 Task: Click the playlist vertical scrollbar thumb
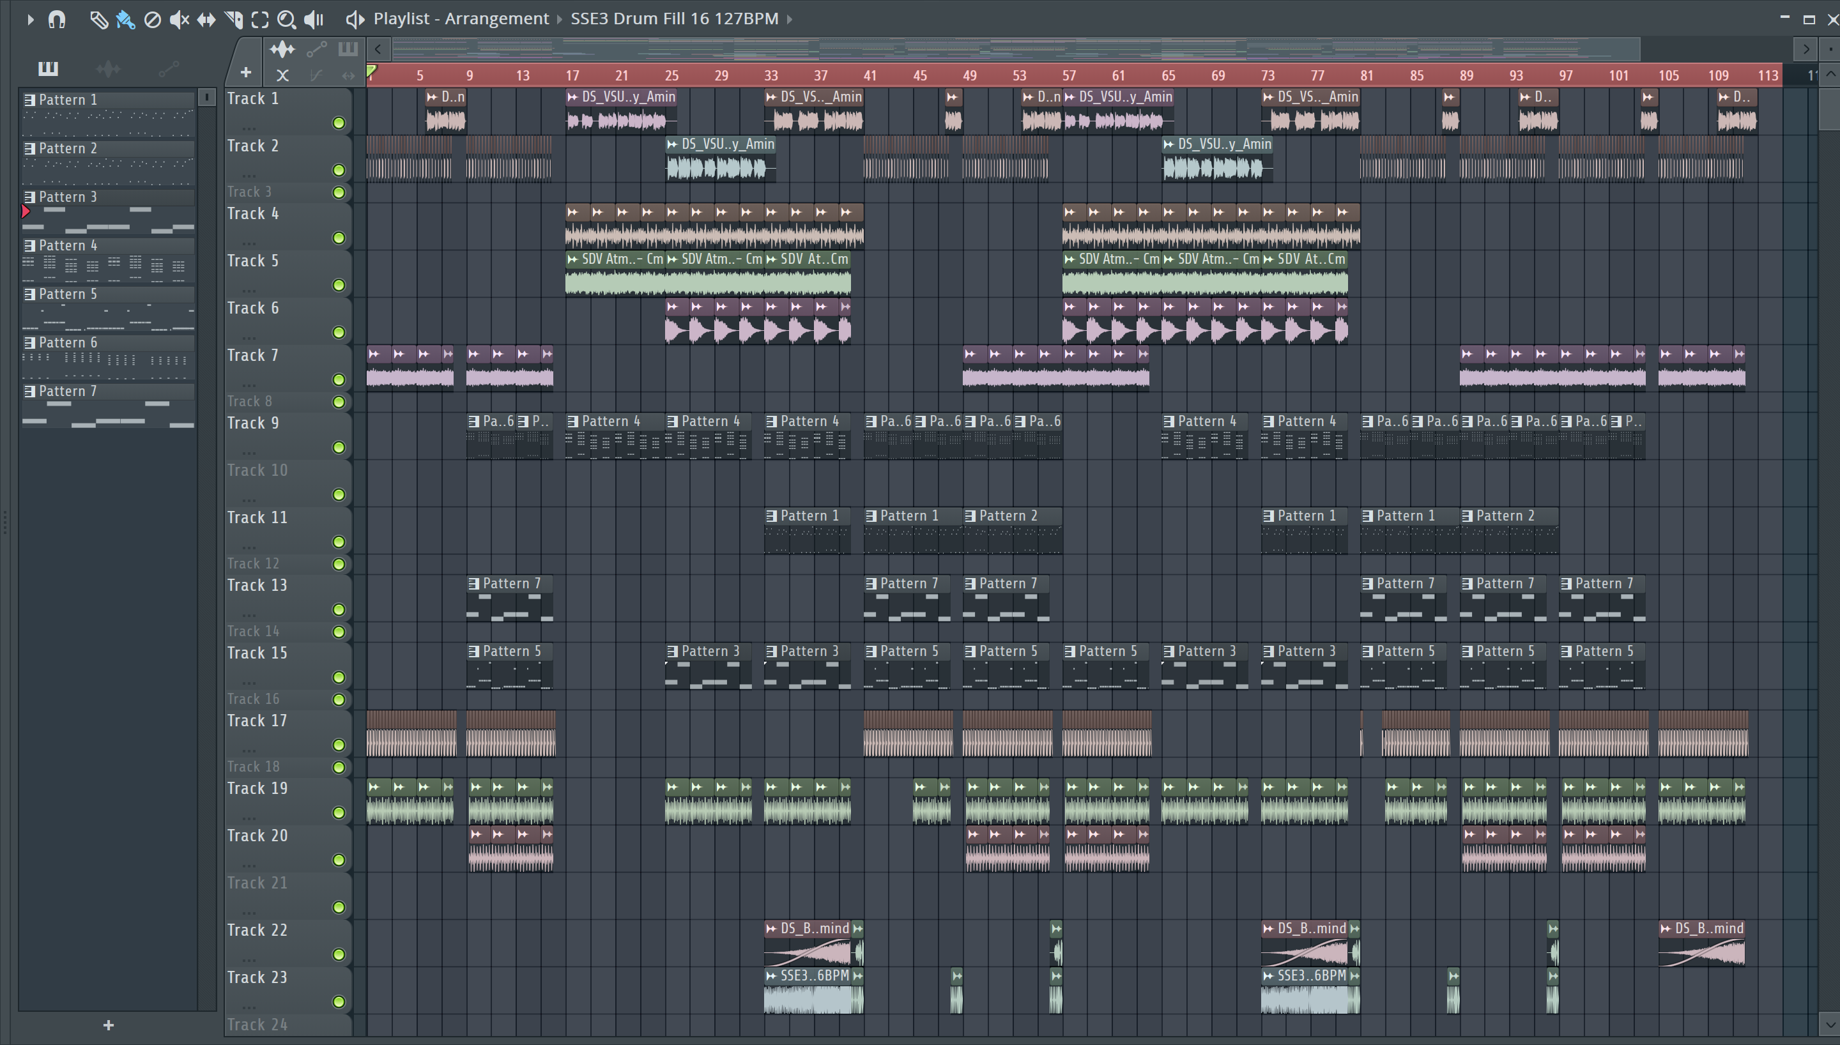(1829, 110)
